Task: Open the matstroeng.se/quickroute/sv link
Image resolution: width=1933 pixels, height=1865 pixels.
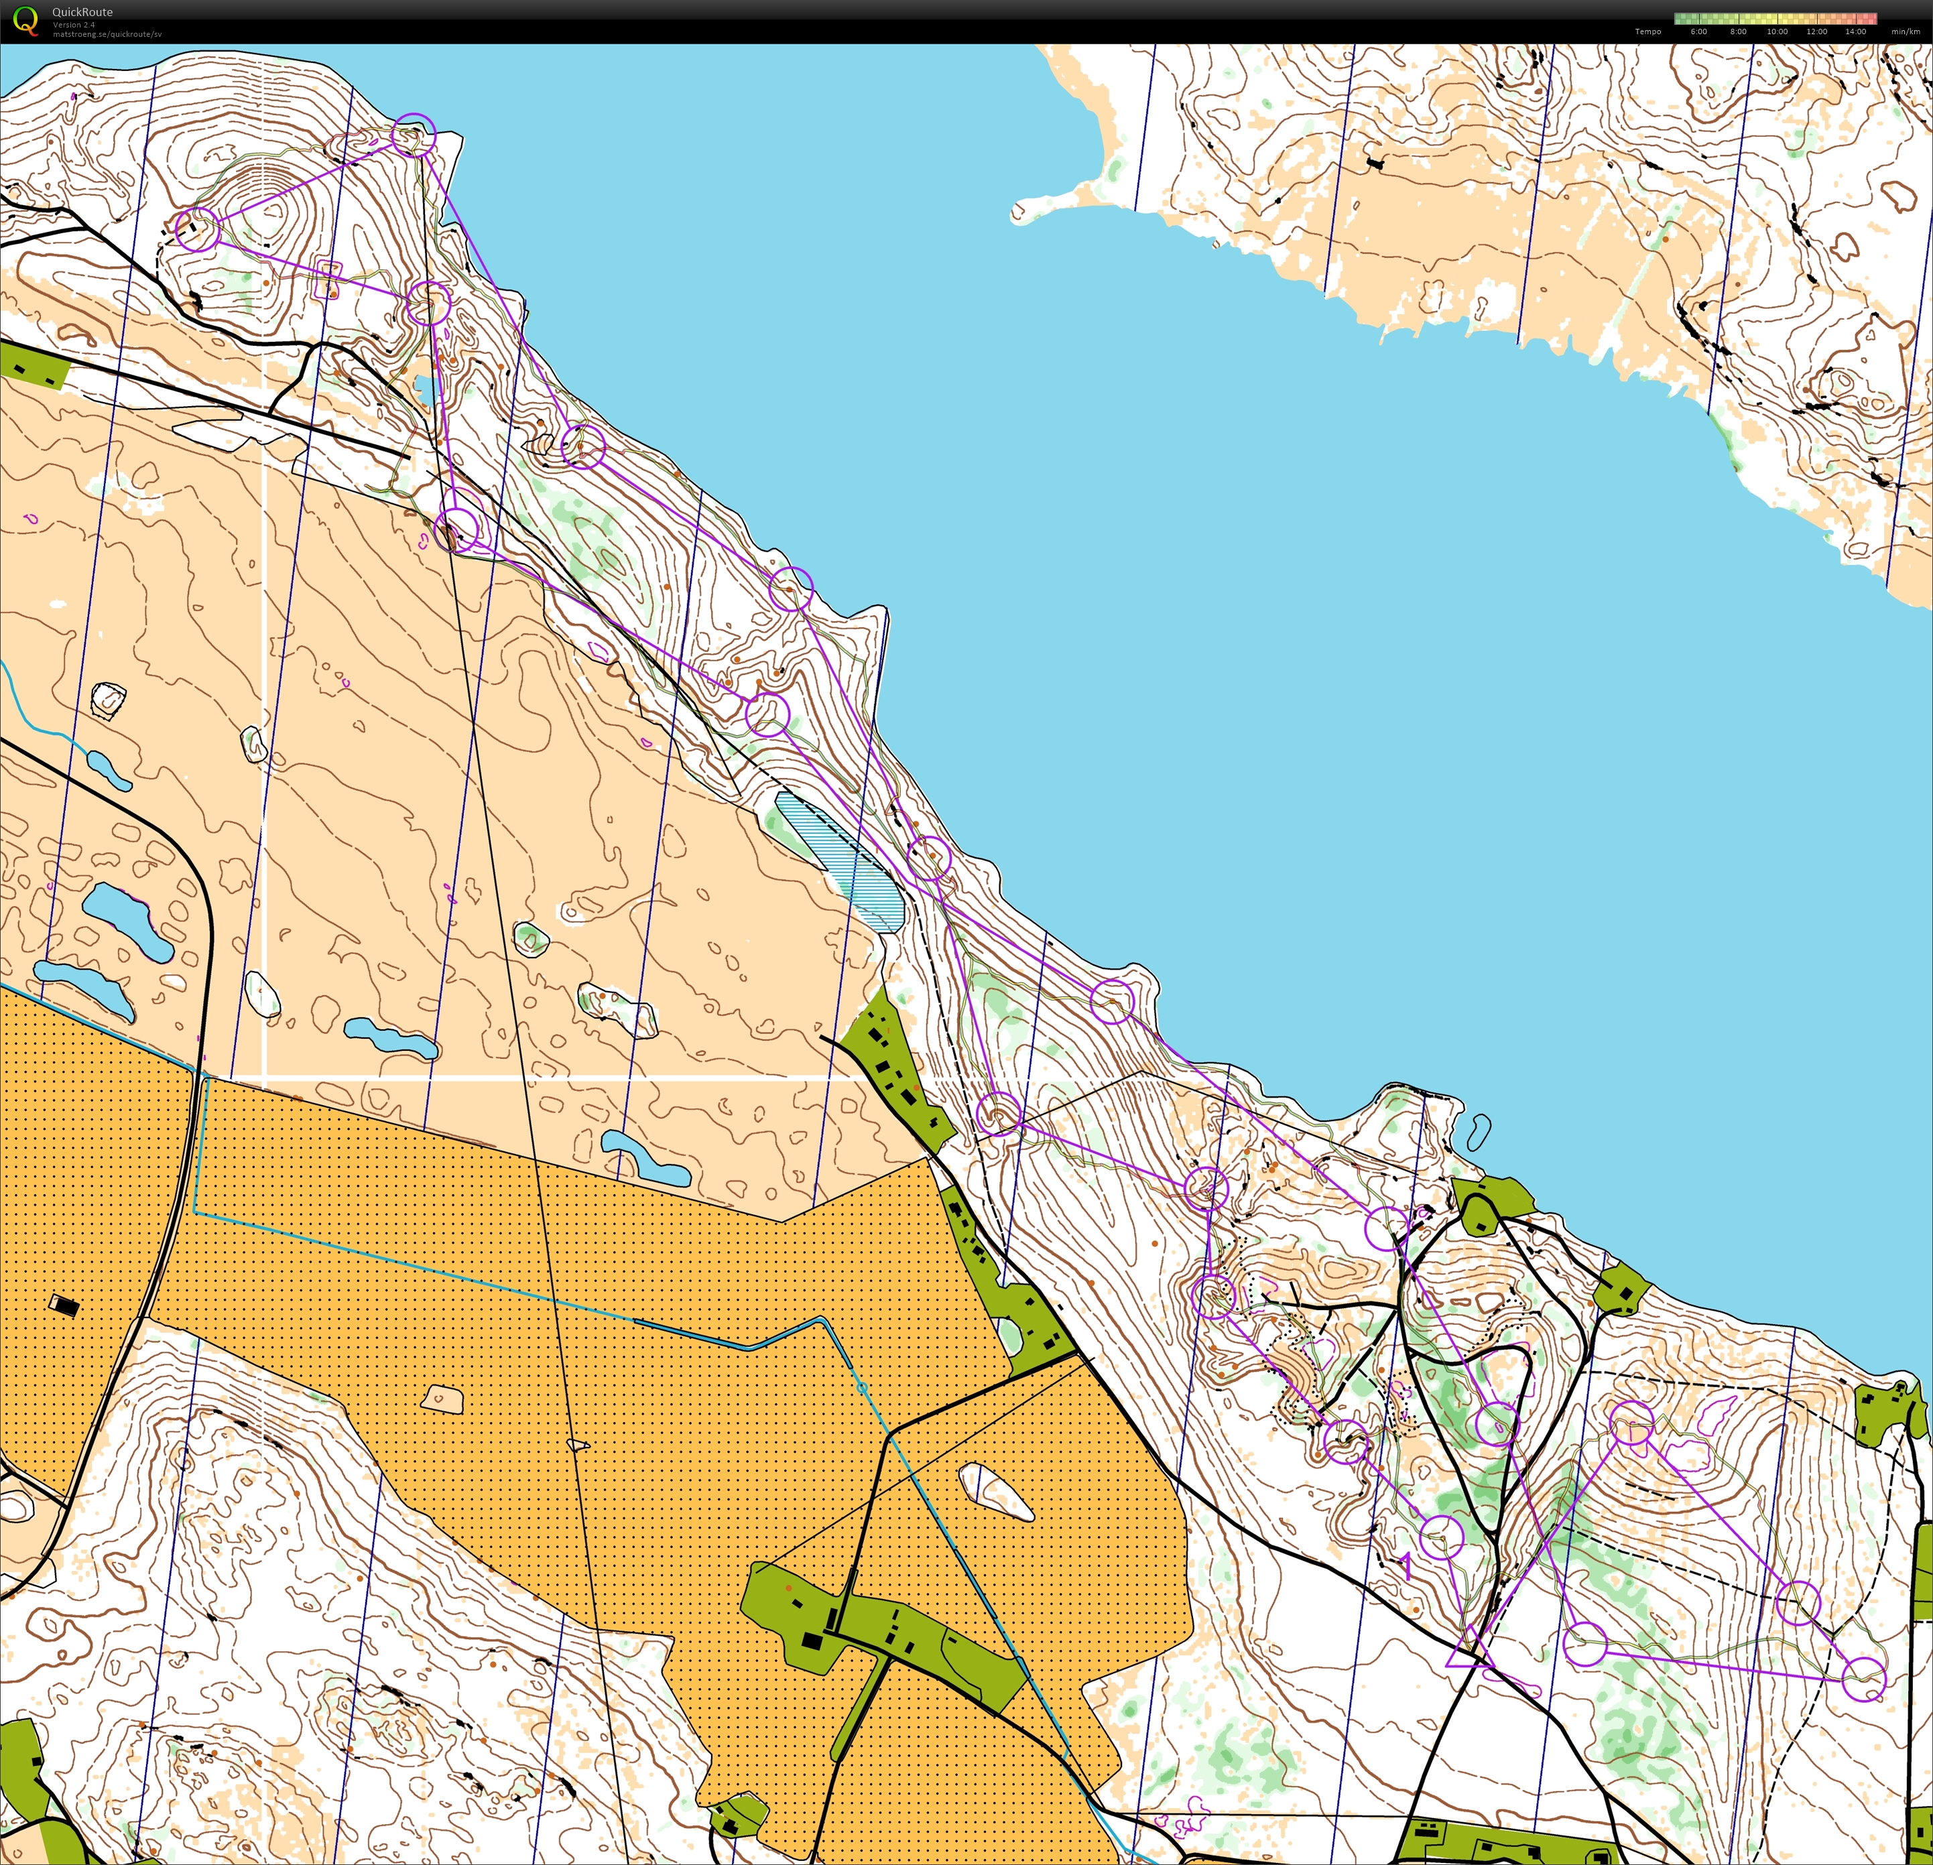Action: tap(107, 34)
